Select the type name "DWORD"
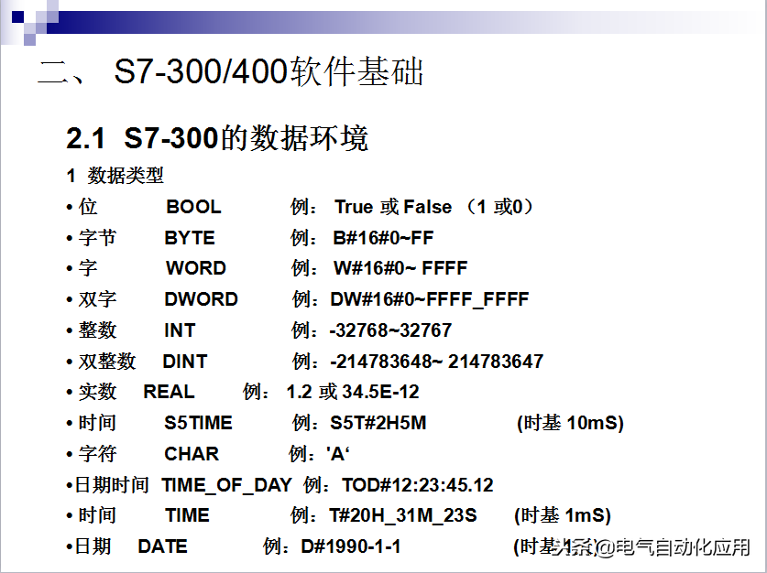The height and width of the screenshot is (573, 767). (x=201, y=299)
